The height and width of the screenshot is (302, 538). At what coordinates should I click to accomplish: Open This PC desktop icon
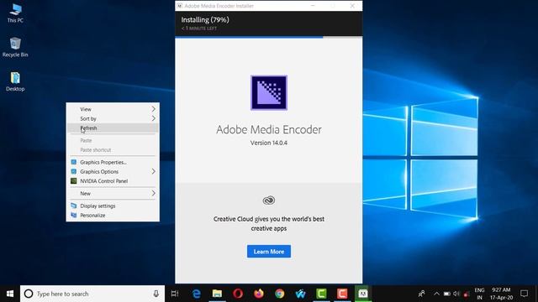[x=15, y=13]
